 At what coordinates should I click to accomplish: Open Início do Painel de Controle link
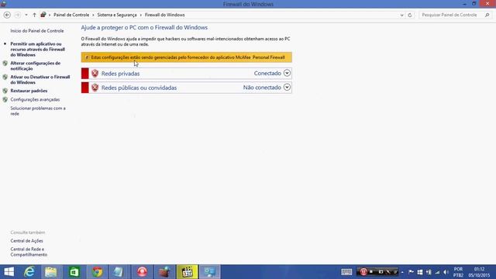(37, 31)
